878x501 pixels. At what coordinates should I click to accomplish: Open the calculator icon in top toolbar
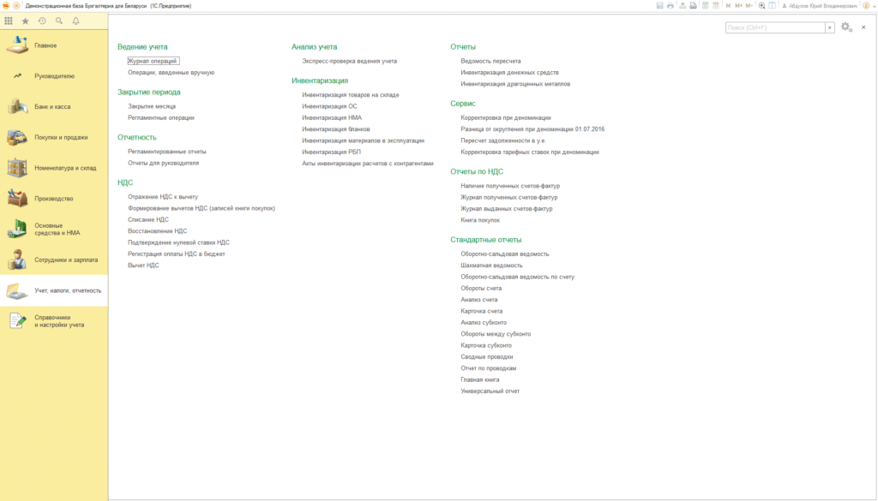(x=705, y=6)
